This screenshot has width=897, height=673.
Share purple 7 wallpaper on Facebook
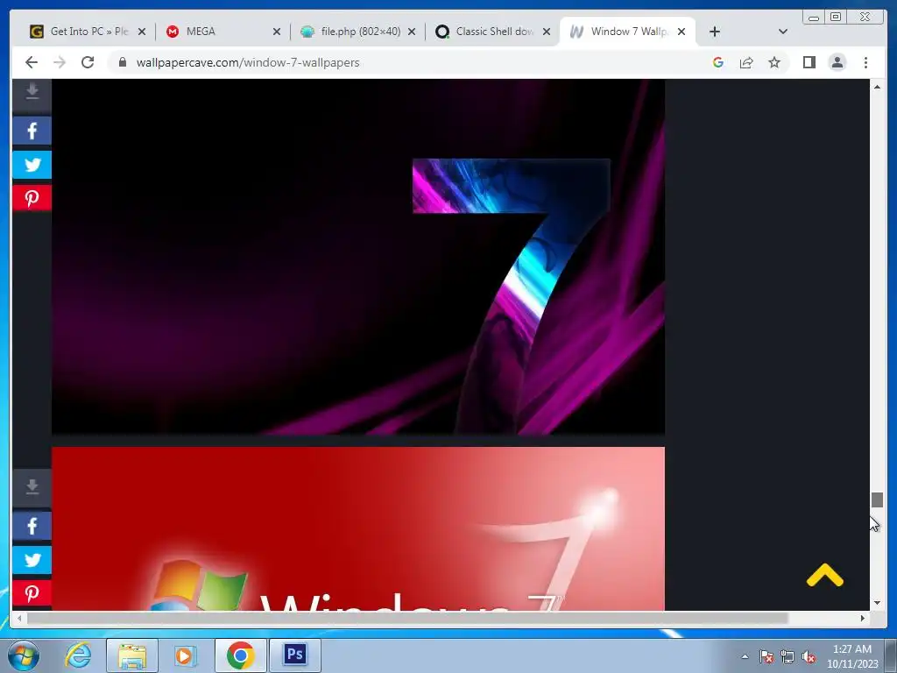tap(32, 131)
